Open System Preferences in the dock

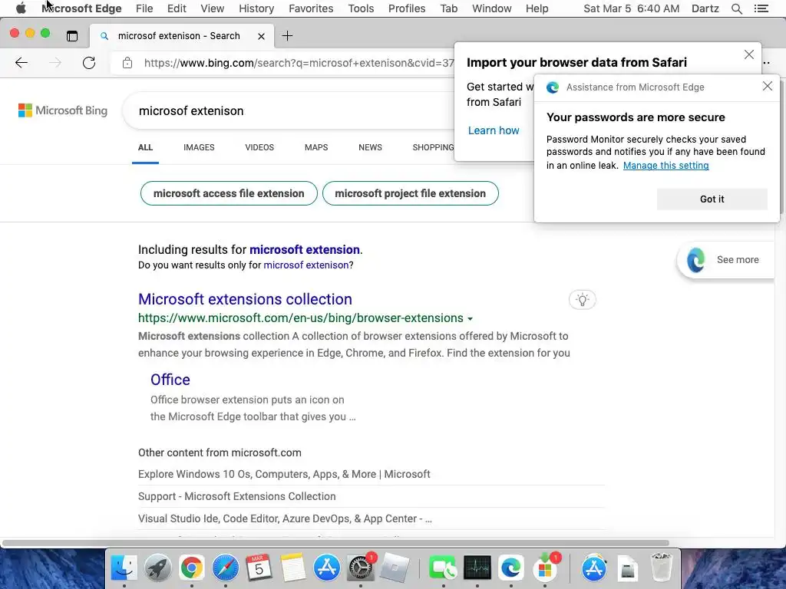(x=361, y=568)
